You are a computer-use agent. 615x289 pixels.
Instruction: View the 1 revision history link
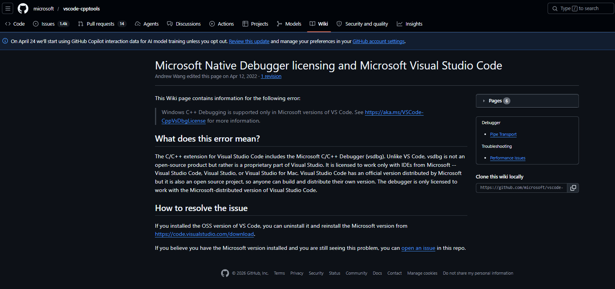[x=271, y=76]
